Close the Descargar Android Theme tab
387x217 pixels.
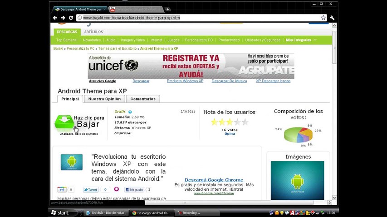click(105, 9)
